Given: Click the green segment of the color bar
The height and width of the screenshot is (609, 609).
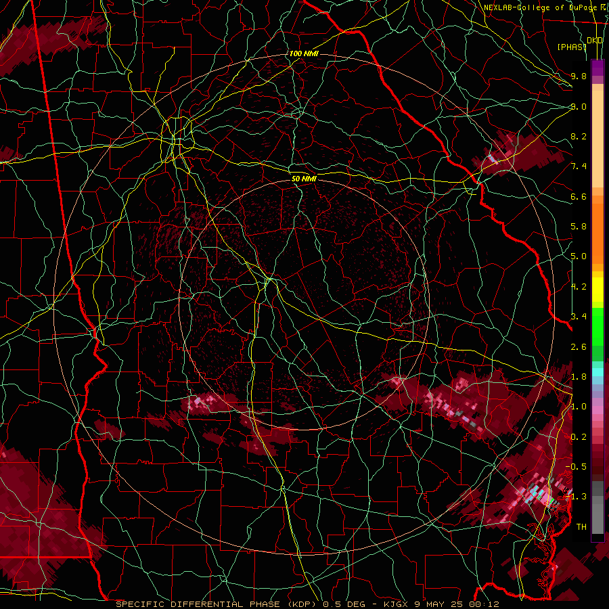Looking at the screenshot, I should click(x=597, y=334).
